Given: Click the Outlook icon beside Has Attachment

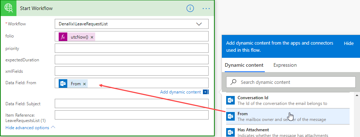Looking at the screenshot, I should coord(230,132).
